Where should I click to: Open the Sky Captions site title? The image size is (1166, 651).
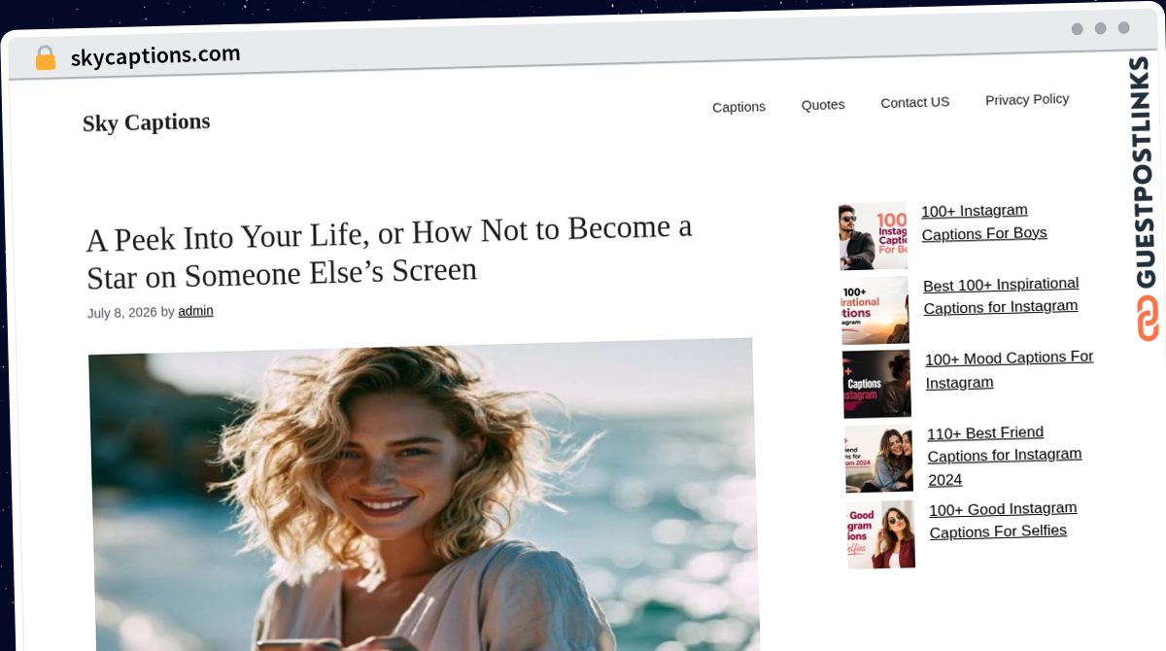coord(146,122)
